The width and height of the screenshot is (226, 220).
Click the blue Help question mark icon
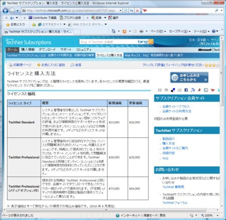point(214,31)
